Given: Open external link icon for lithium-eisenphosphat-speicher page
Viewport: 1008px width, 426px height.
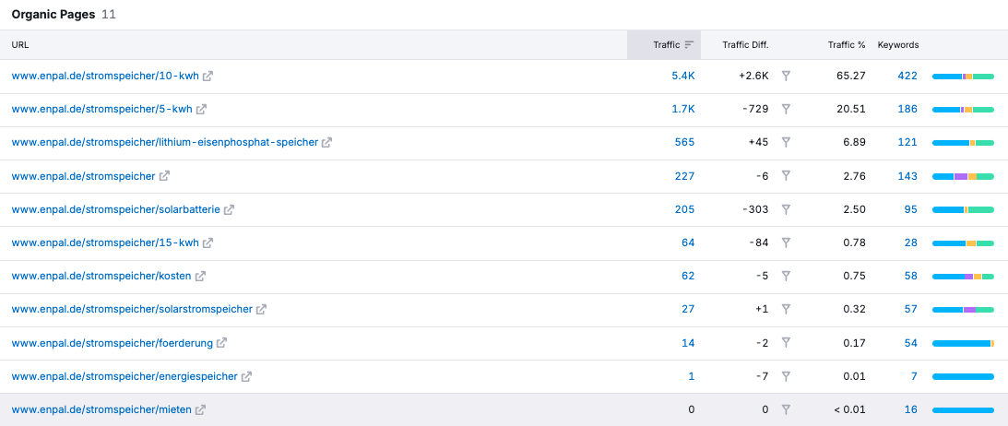Looking at the screenshot, I should 326,143.
